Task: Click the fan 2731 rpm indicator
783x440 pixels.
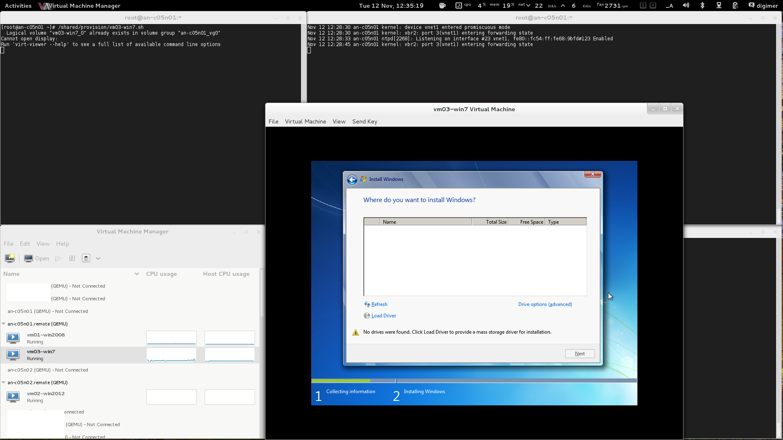Action: pyautogui.click(x=613, y=6)
